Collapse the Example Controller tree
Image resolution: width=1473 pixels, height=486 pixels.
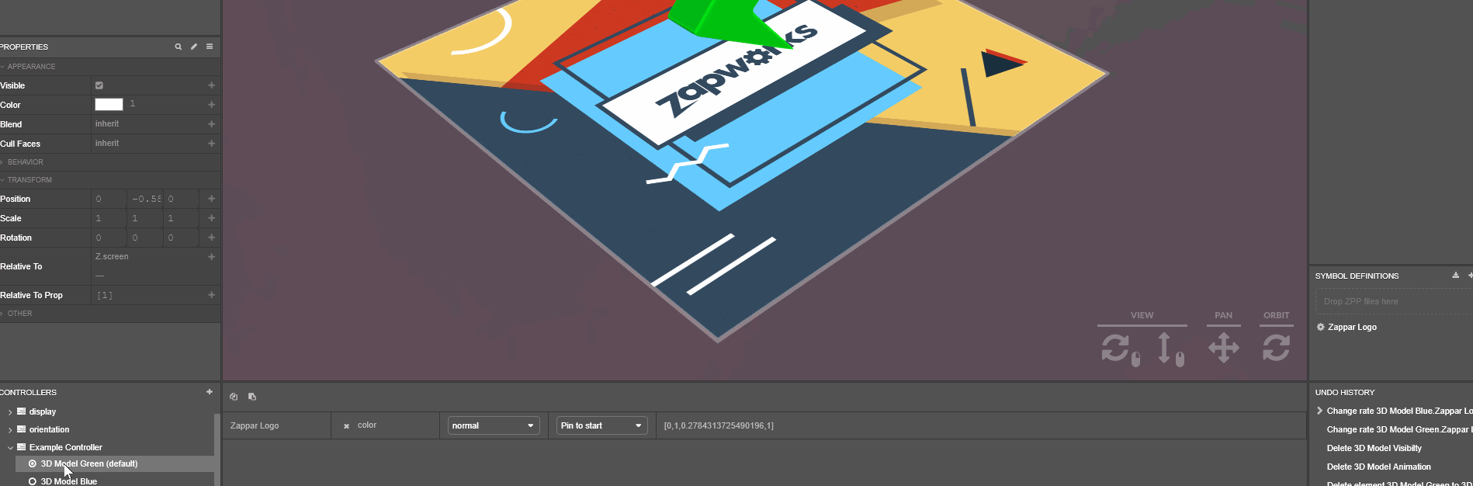coord(10,447)
